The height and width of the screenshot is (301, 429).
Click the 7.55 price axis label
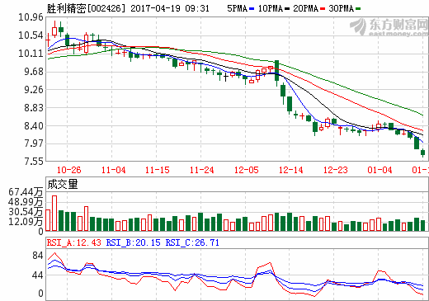click(x=34, y=162)
